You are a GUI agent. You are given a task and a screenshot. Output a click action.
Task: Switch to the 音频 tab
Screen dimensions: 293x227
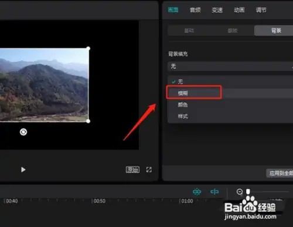click(195, 10)
